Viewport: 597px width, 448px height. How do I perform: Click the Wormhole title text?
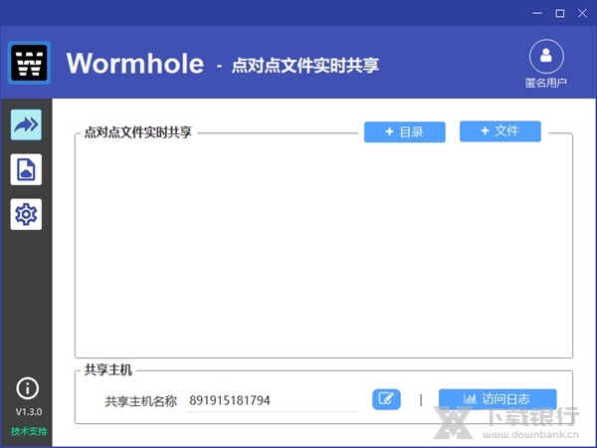[x=135, y=64]
